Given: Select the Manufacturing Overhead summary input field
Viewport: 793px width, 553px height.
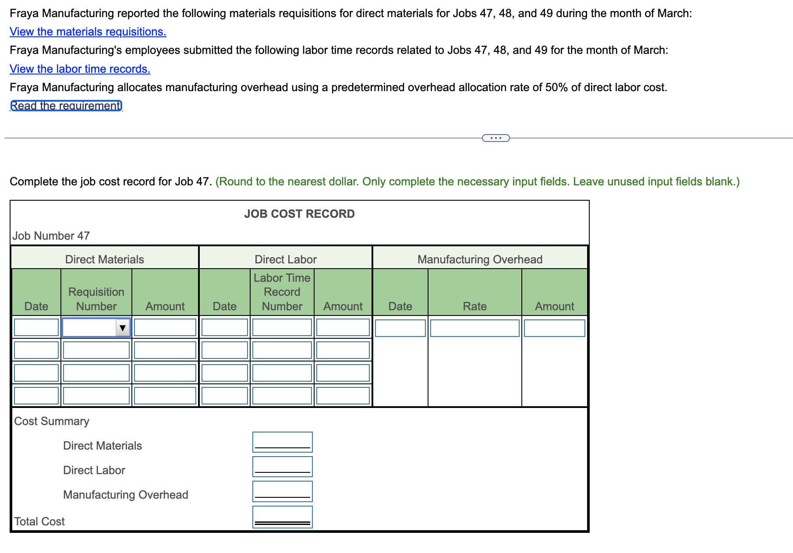Looking at the screenshot, I should [282, 491].
